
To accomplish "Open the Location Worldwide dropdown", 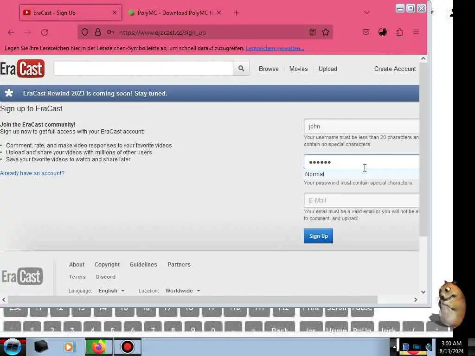I will 183,291.
